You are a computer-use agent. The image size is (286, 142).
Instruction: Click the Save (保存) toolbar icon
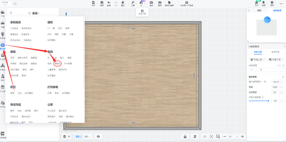click(x=102, y=3)
